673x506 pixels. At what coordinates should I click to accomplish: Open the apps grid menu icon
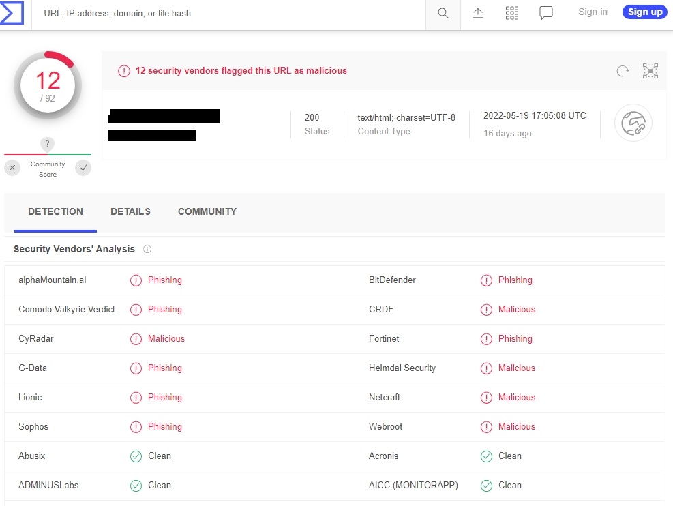click(512, 13)
